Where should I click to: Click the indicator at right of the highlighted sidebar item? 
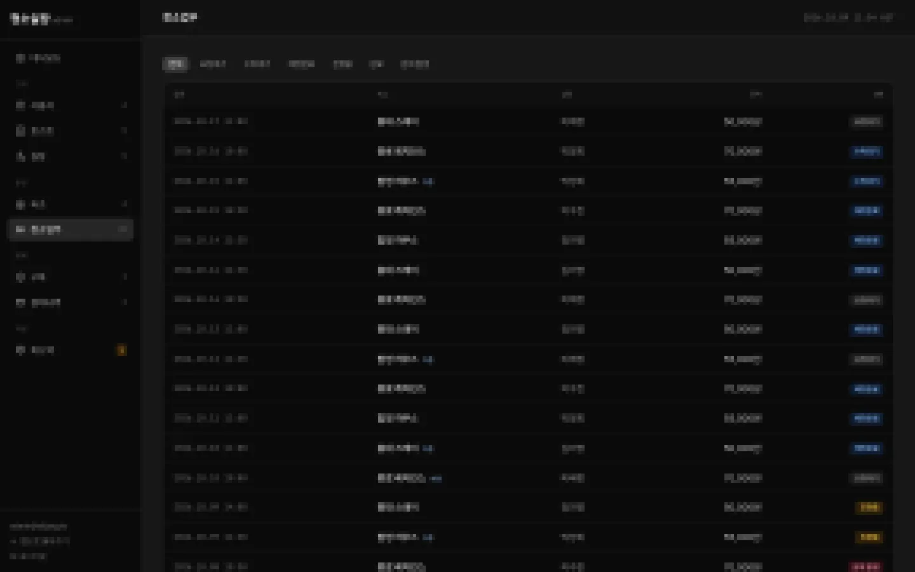pyautogui.click(x=123, y=229)
